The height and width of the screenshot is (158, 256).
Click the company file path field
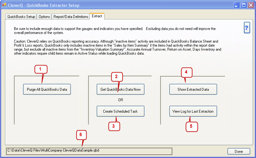pos(89,151)
